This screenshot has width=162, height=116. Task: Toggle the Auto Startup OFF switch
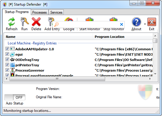pyautogui.click(x=15, y=97)
